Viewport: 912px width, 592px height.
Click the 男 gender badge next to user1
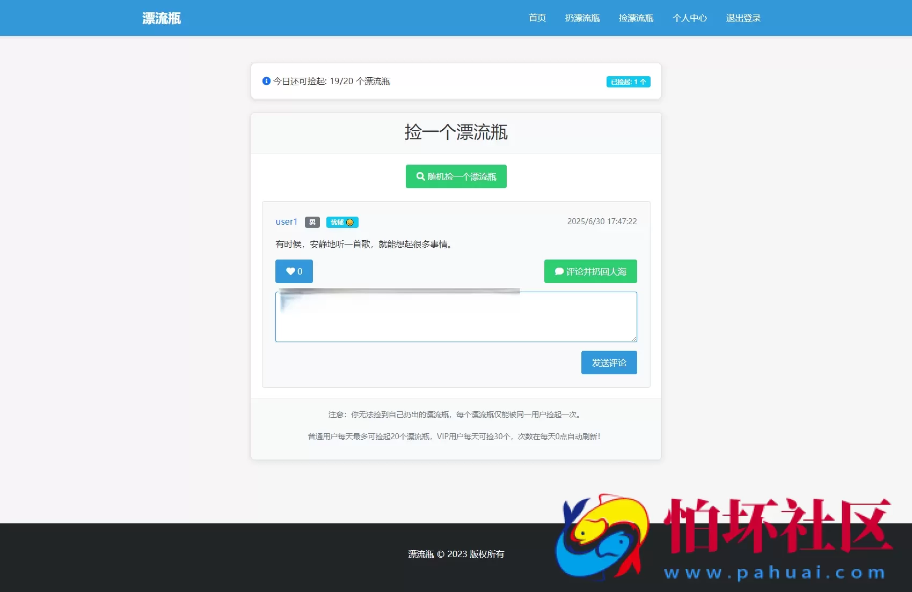coord(312,222)
